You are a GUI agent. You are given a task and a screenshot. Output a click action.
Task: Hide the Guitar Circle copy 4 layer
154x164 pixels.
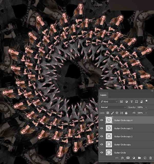click(102, 120)
